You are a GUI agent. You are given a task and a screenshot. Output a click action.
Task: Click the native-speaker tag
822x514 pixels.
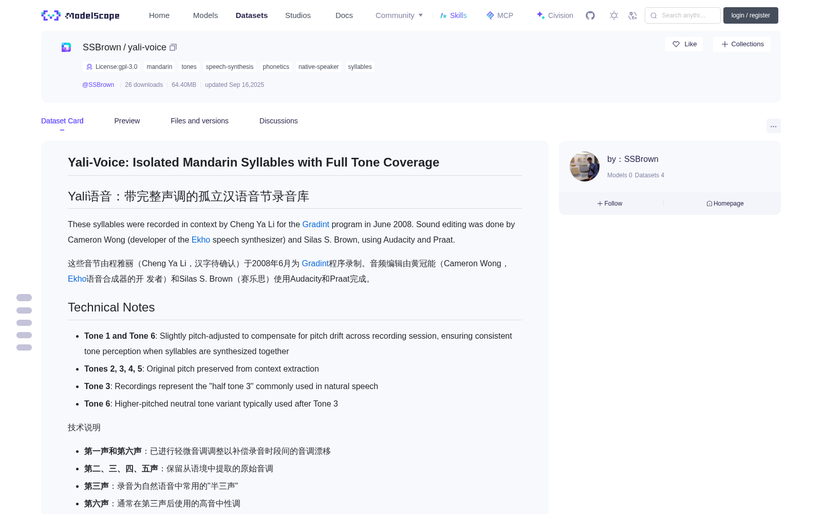pos(319,67)
